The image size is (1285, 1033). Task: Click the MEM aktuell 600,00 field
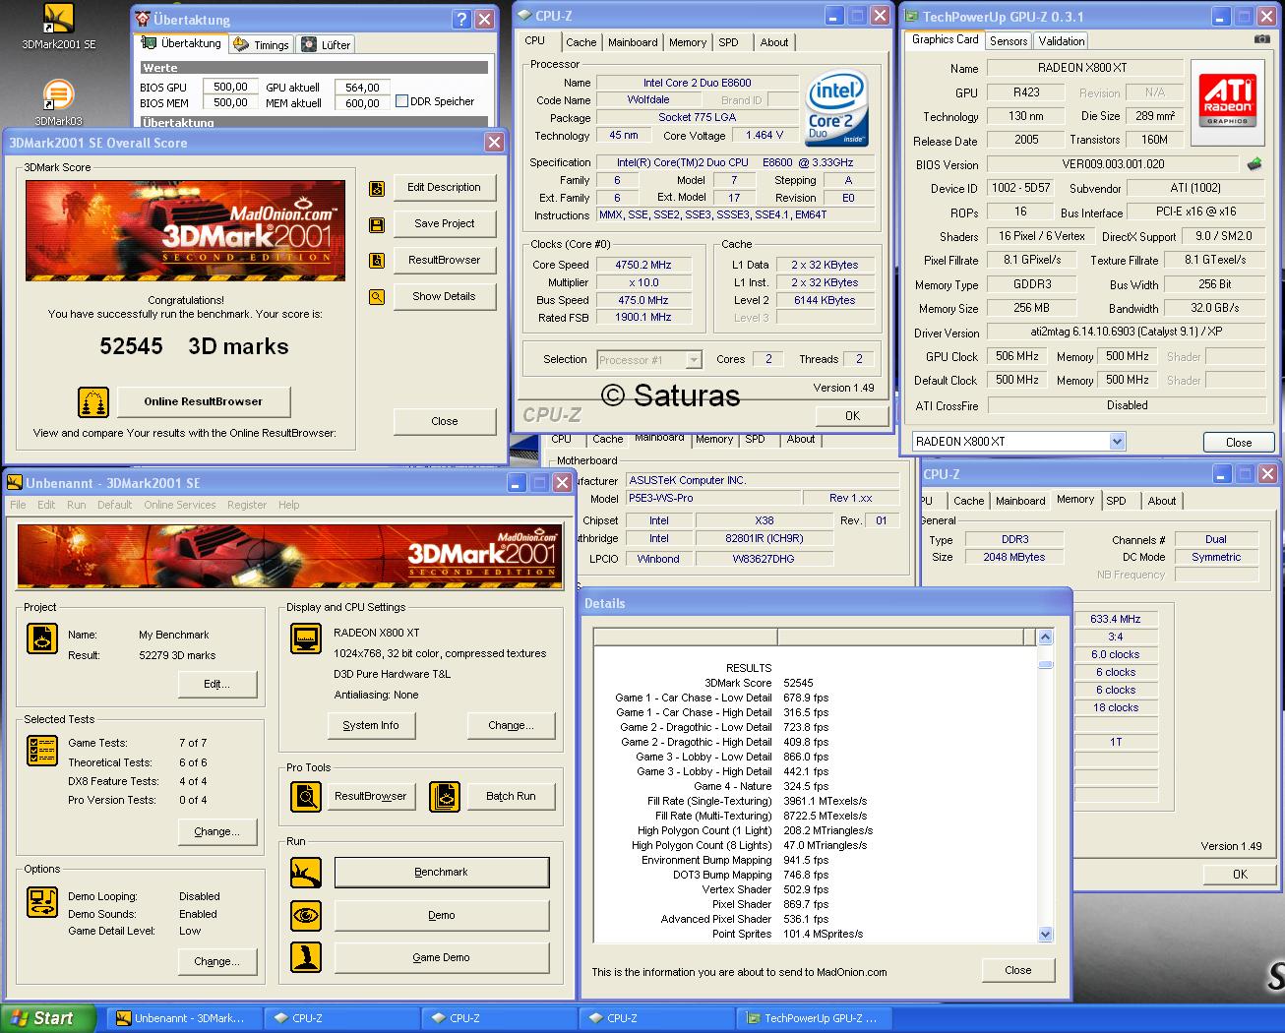point(362,103)
